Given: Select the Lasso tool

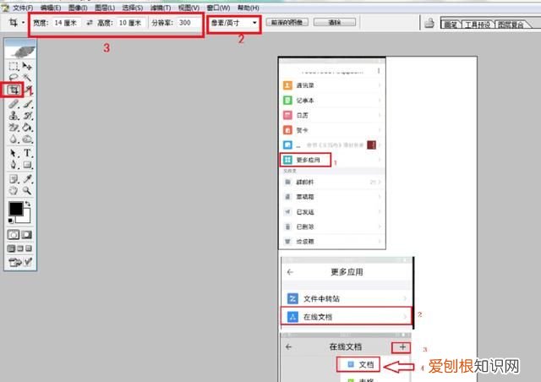Looking at the screenshot, I should [14, 78].
